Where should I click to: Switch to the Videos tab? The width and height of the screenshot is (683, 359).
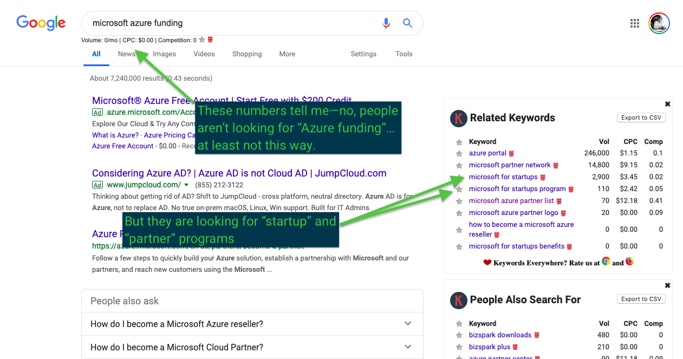204,54
